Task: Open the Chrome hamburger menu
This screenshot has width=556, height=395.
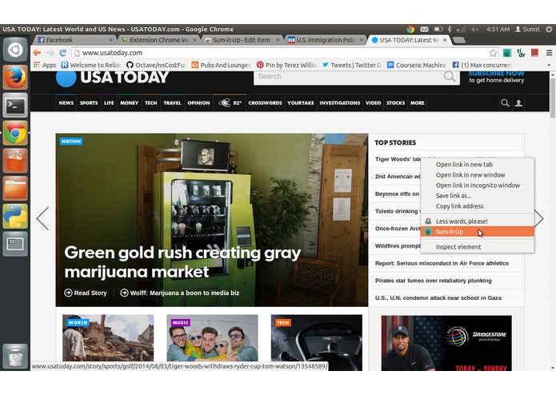Action: coord(549,53)
